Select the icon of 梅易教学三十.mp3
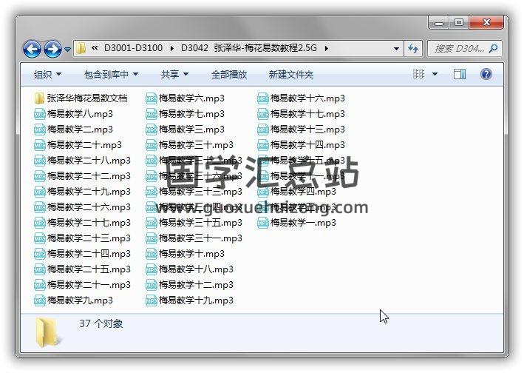Viewport: 524px width, 373px height. tap(151, 145)
